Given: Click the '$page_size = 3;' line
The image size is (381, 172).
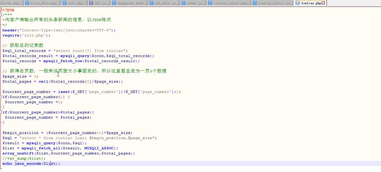Looking at the screenshot, I should 20,76.
